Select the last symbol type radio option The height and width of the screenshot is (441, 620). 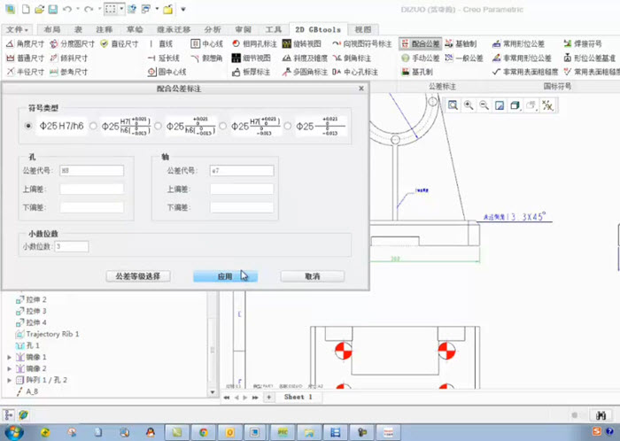[x=288, y=126]
